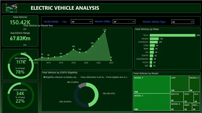This screenshot has width=202, height=113.
Task: Click the ID.4 treemap tile
Action: 197,97
